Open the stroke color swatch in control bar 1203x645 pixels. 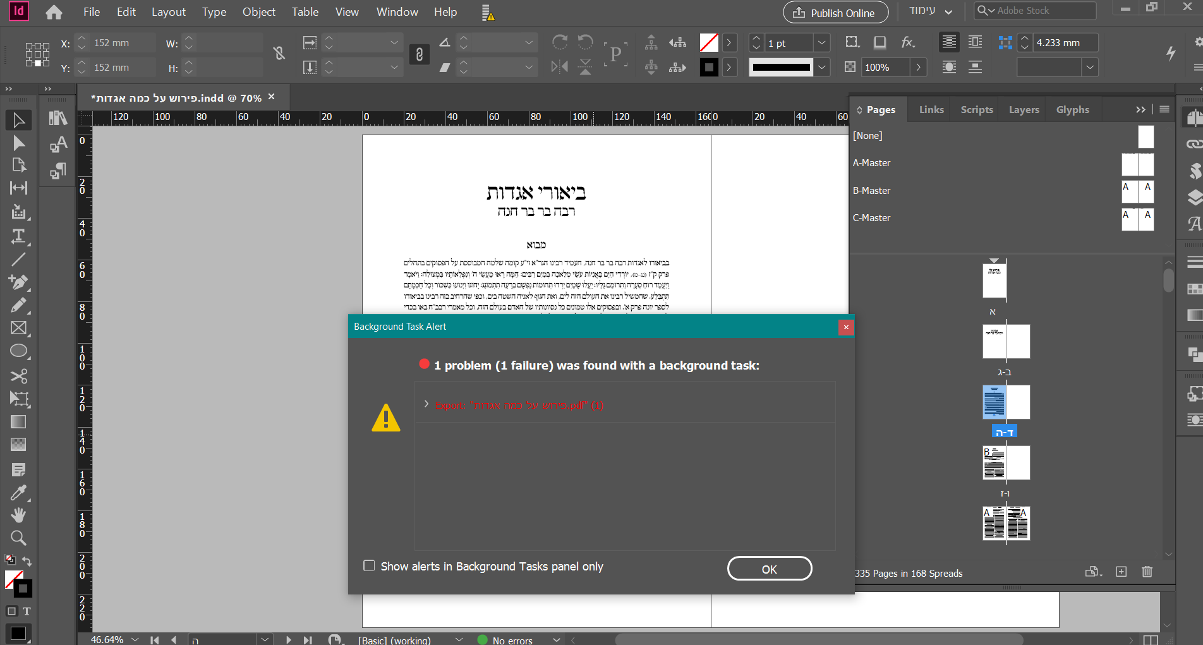click(709, 67)
